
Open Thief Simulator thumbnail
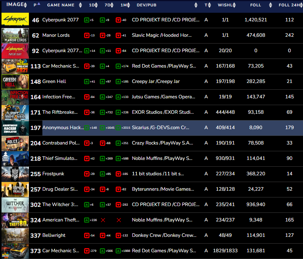(15, 159)
